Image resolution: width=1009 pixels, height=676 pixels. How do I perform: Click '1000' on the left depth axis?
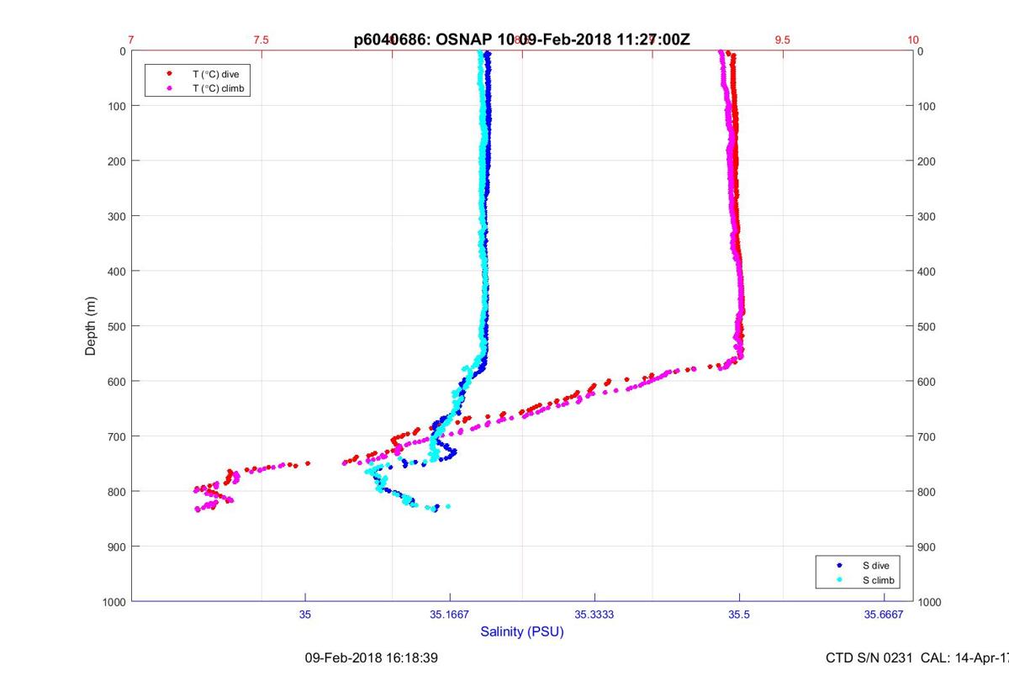click(114, 602)
